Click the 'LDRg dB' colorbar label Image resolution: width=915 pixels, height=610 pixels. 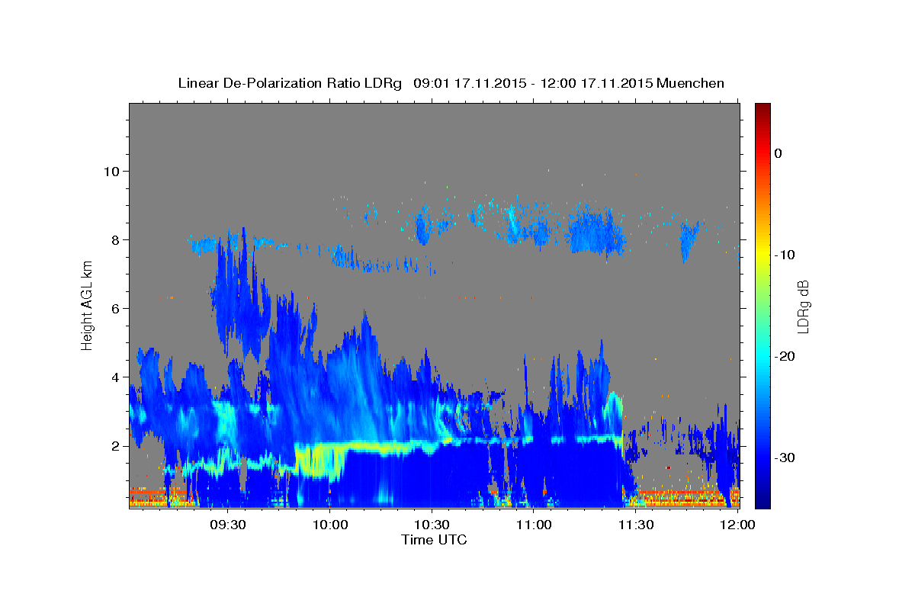pos(802,307)
